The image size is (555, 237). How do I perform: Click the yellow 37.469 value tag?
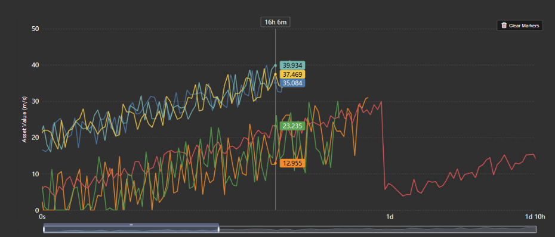click(292, 74)
